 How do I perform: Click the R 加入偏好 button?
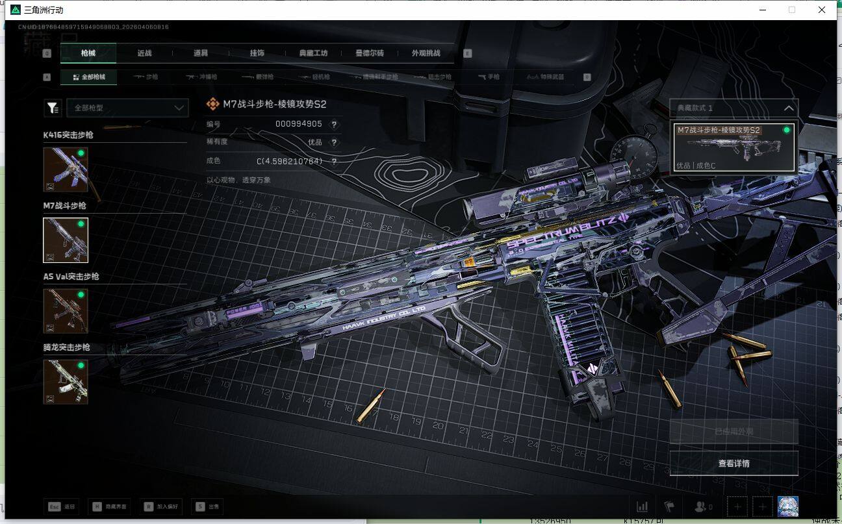[x=161, y=506]
